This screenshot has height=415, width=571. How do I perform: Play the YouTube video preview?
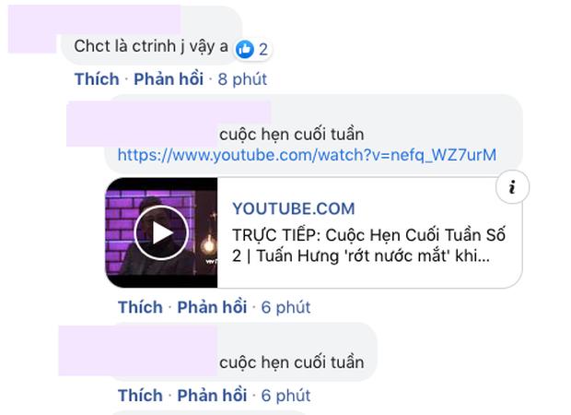(161, 232)
